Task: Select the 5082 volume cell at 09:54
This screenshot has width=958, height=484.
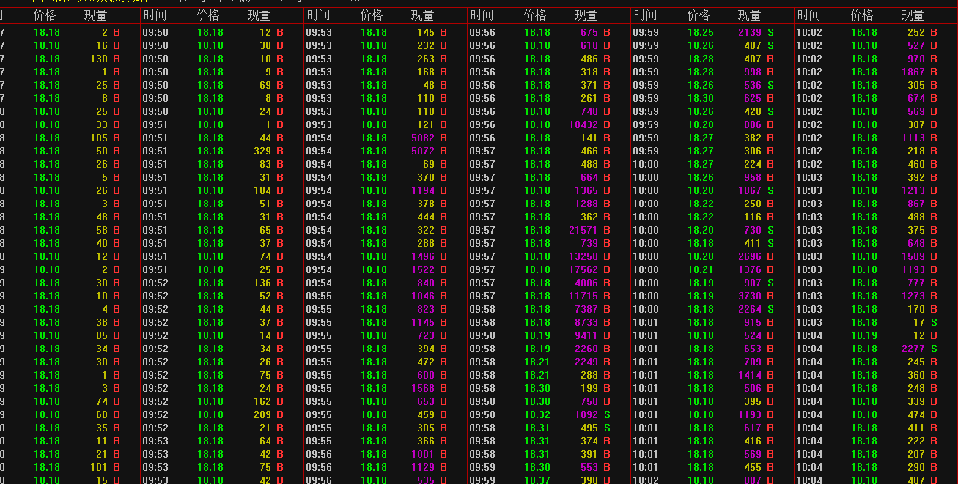Action: (423, 138)
